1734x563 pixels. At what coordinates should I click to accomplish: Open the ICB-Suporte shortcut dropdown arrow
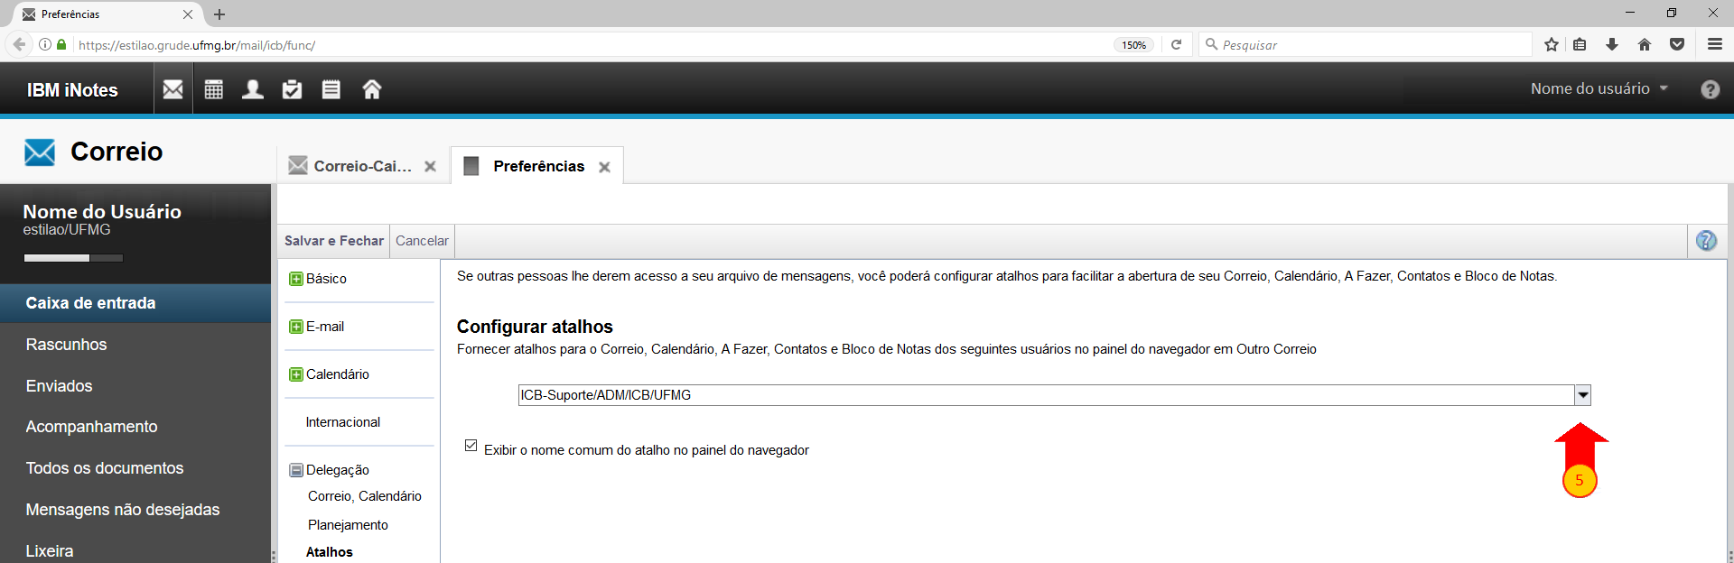[x=1582, y=395]
